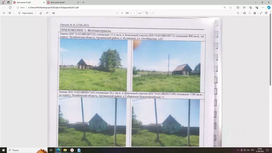This screenshot has height=153, width=272.
Task: Toggle fit to width page view
Action: pyautogui.click(x=127, y=13)
